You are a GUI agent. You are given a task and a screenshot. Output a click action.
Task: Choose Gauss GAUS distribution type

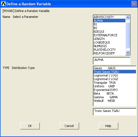(115, 68)
